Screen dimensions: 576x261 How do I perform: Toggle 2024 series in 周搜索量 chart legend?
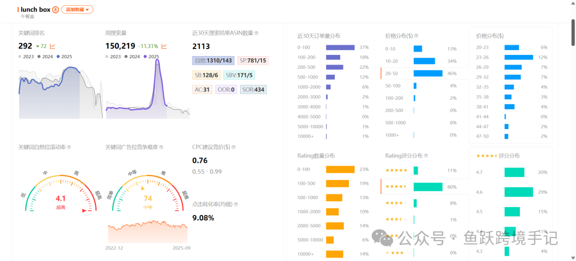point(132,57)
